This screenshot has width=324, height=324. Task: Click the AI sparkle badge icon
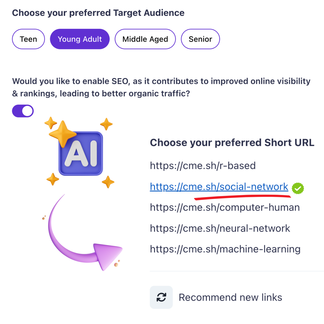(81, 153)
